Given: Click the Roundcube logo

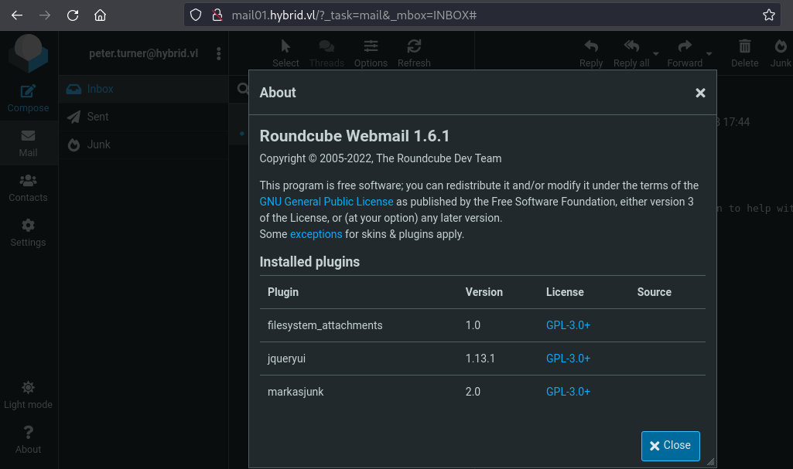Looking at the screenshot, I should point(29,53).
